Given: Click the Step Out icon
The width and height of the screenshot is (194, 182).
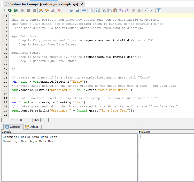Looking at the screenshot, I should click(53, 10).
